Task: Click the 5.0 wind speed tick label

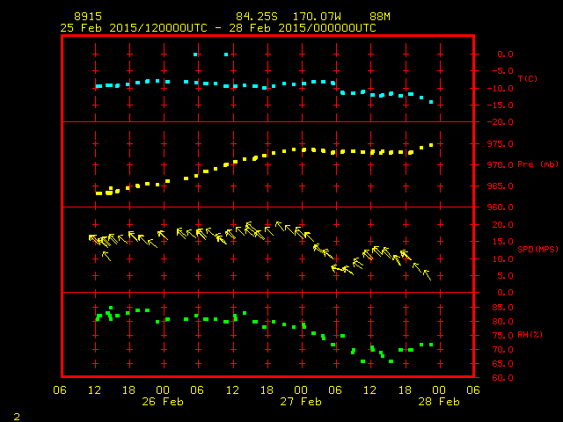Action: tap(505, 276)
